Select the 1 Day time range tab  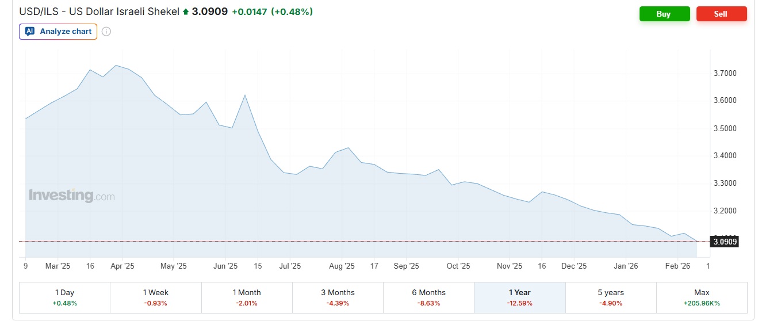(x=64, y=297)
